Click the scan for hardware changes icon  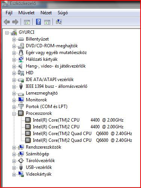coord(59,22)
